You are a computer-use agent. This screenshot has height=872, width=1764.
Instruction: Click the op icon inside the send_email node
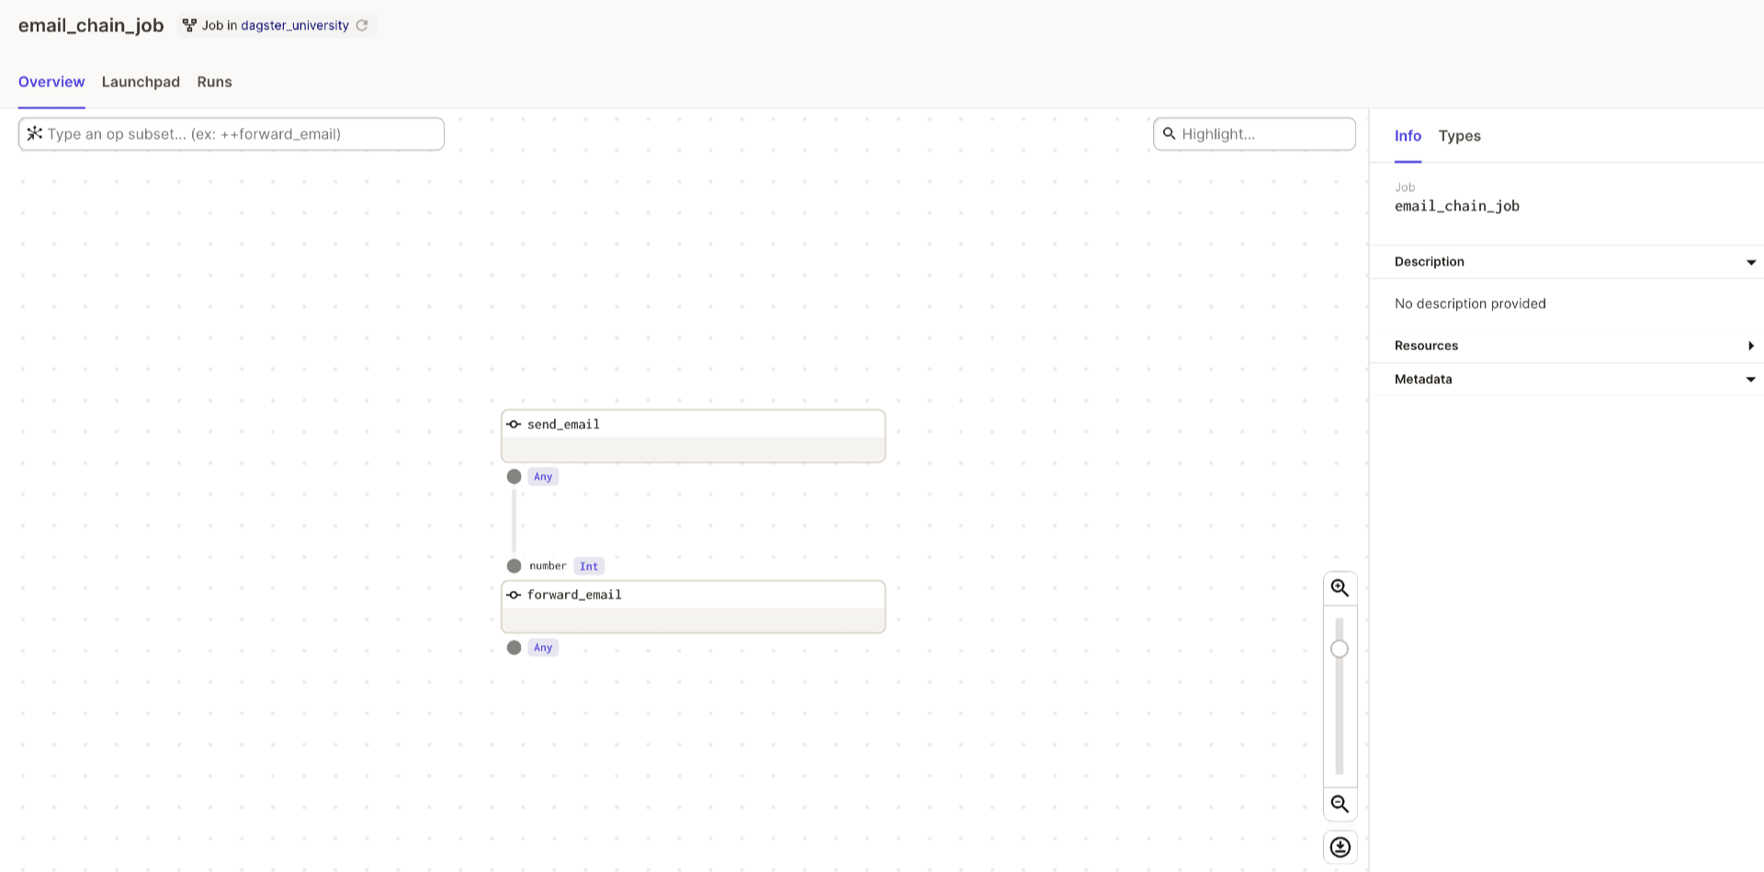coord(514,424)
